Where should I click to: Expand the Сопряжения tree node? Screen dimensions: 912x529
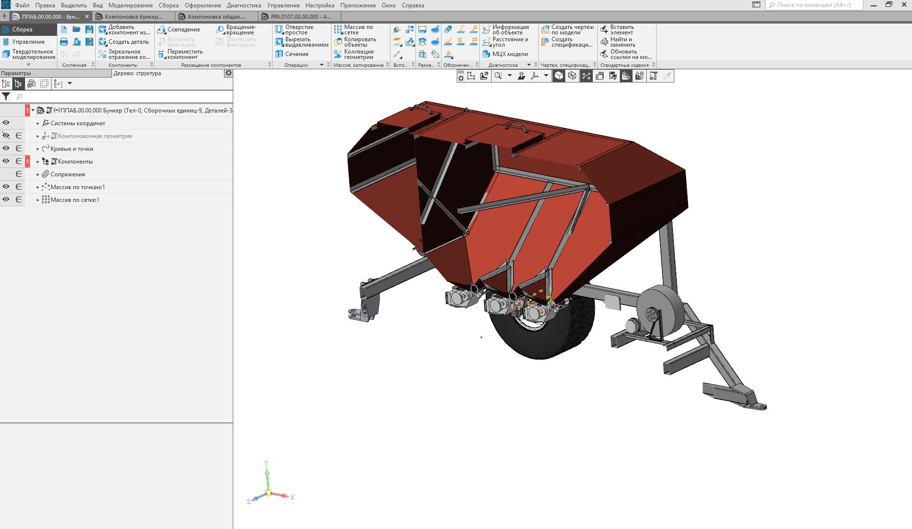pyautogui.click(x=38, y=174)
